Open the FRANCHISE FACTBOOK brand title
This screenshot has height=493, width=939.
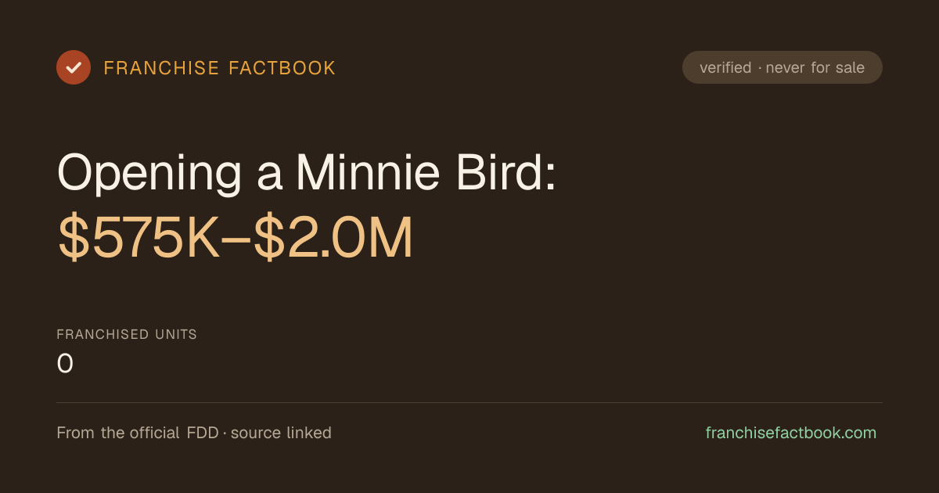(x=220, y=68)
